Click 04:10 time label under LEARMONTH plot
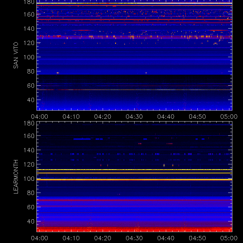This screenshot has height=243, width=243. (x=71, y=238)
